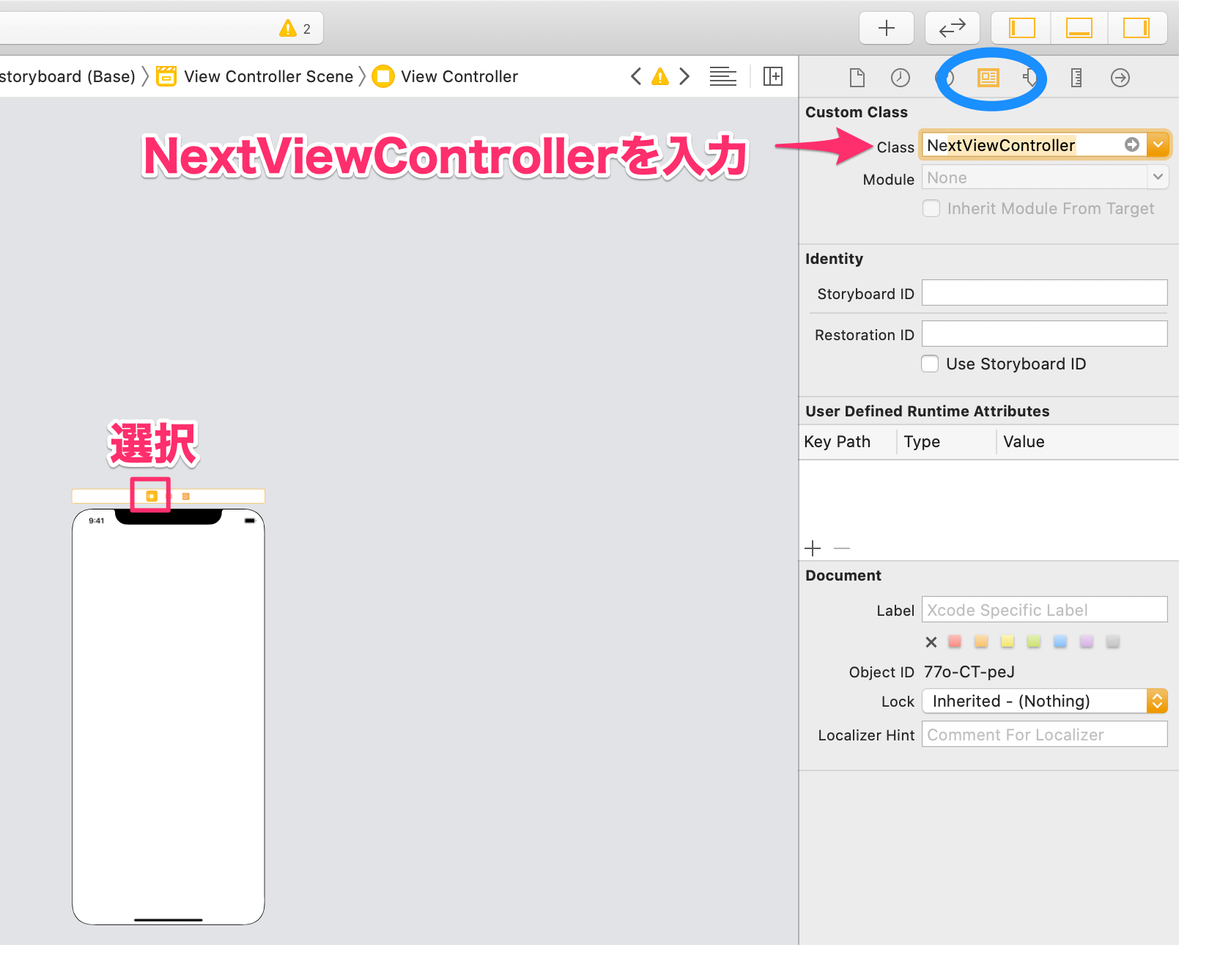The image size is (1209, 975).
Task: Open the Size inspector tab
Action: (1076, 77)
